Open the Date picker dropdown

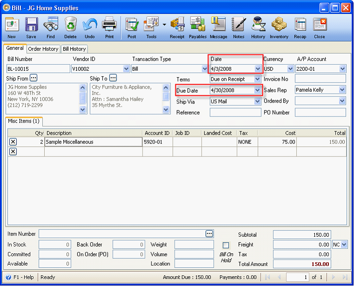pos(258,68)
